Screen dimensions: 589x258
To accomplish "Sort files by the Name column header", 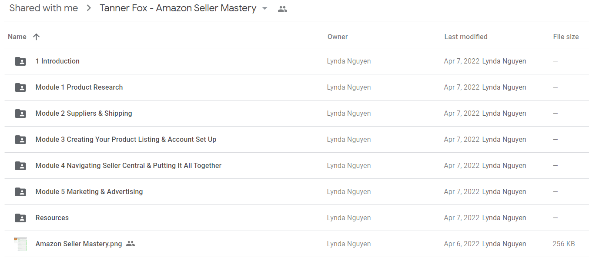I will click(x=17, y=37).
